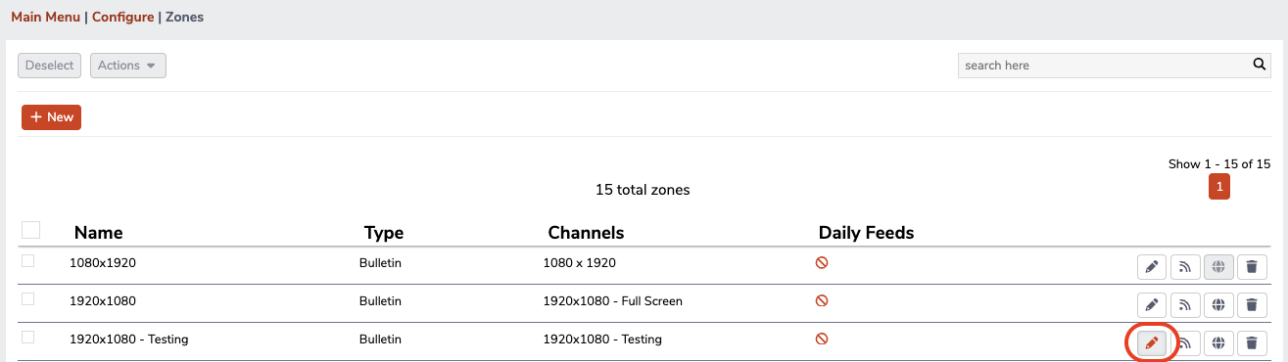Image resolution: width=1288 pixels, height=362 pixels.
Task: Open feeds icon for 1080x1920 zone
Action: click(x=1185, y=266)
